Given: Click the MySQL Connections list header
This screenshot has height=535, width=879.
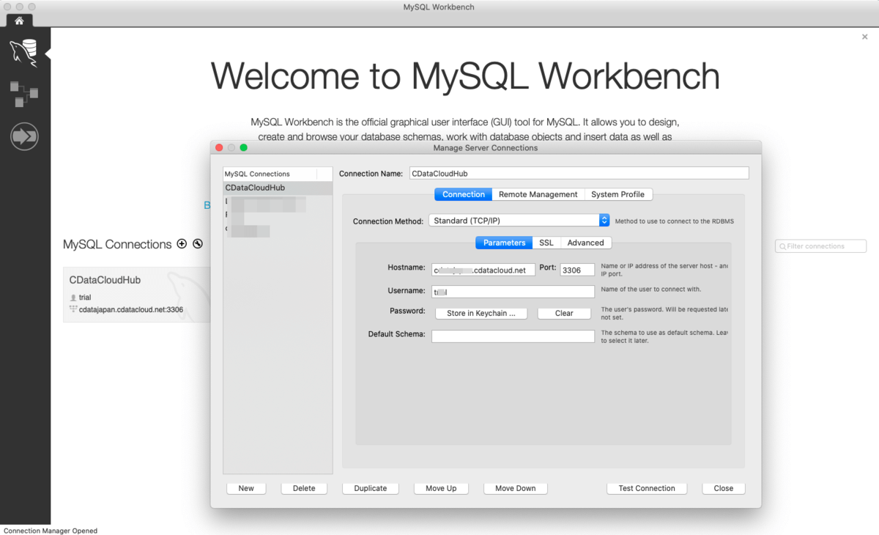Looking at the screenshot, I should click(x=271, y=174).
